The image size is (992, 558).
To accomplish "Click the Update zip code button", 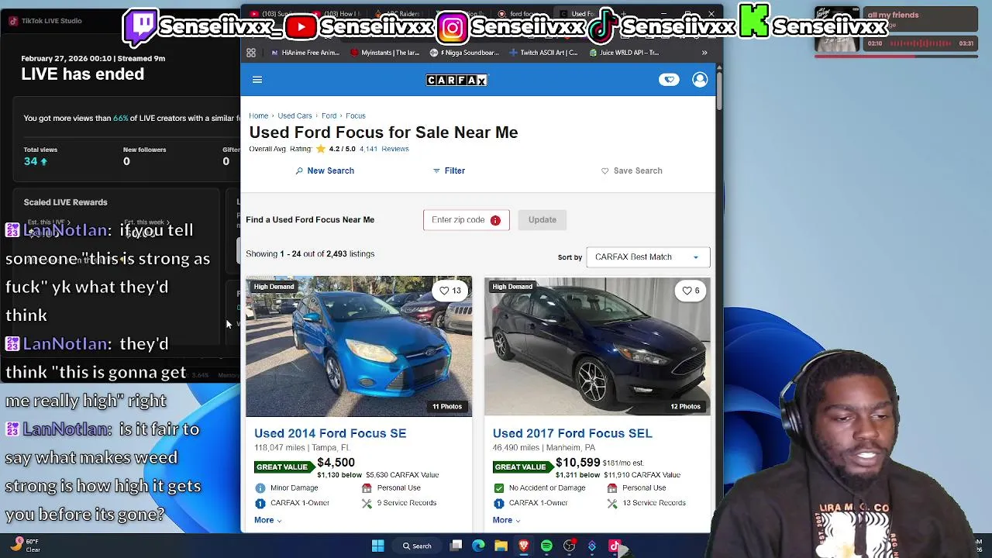I will pos(542,220).
